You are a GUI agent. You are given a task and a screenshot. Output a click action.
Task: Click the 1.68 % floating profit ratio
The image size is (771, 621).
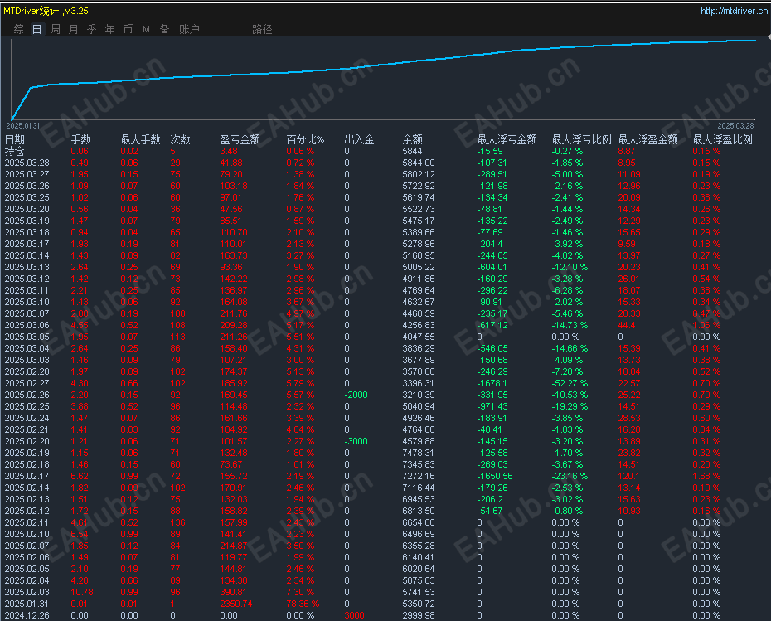(x=706, y=477)
